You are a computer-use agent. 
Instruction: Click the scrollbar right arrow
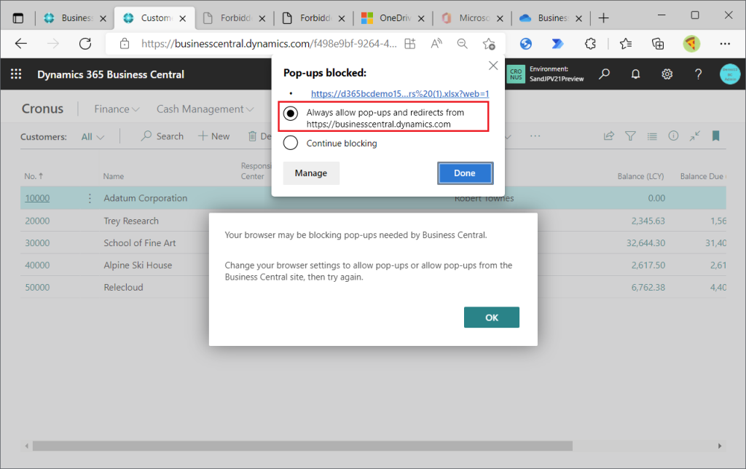(x=720, y=446)
